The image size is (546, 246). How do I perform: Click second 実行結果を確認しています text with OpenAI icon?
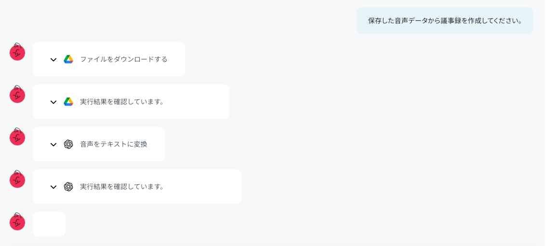tap(122, 187)
